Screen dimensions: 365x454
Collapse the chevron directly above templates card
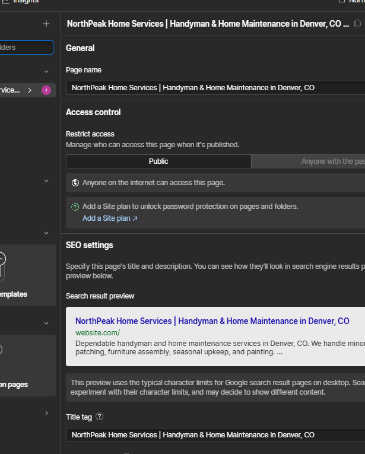[x=46, y=233]
